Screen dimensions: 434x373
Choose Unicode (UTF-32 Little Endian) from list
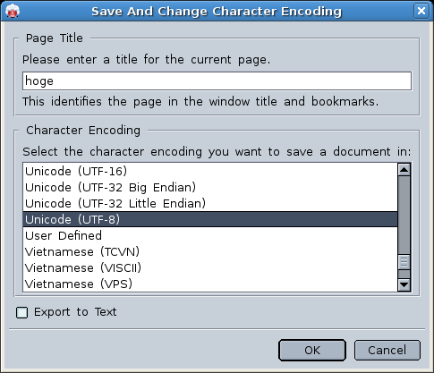coord(210,203)
